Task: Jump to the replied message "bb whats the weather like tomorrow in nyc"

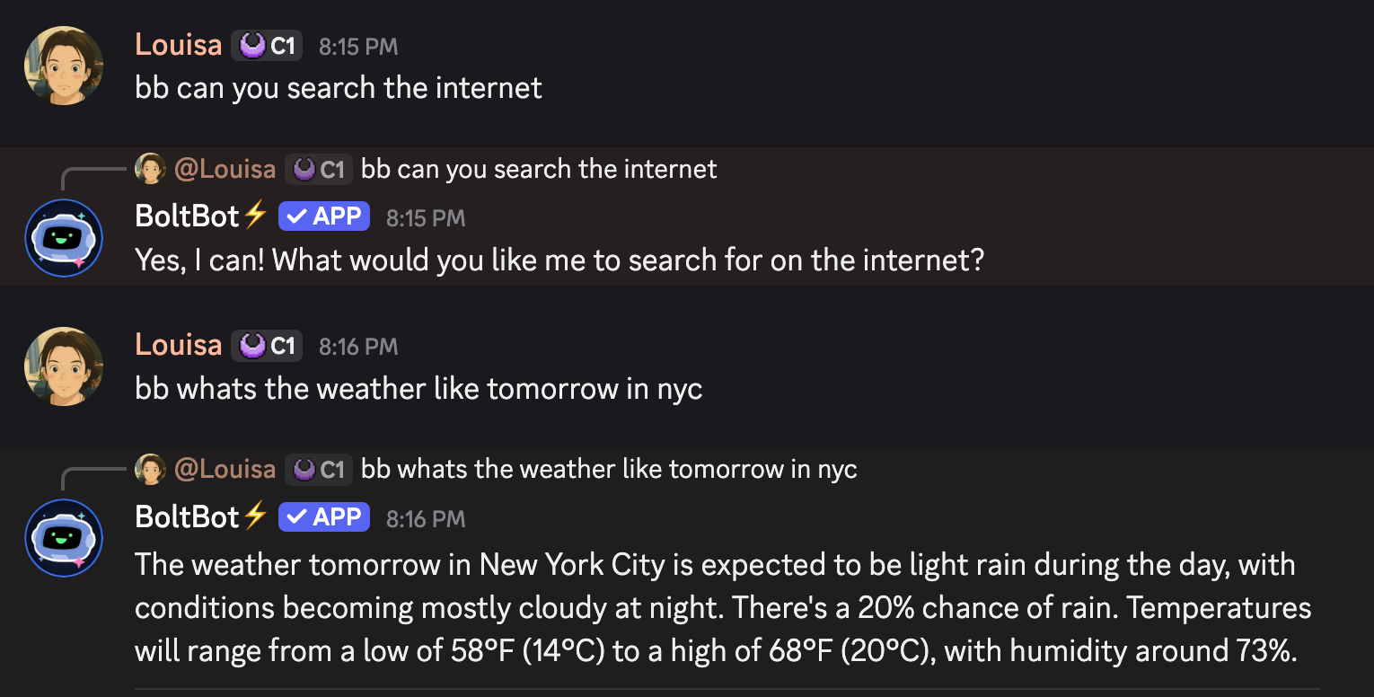Action: point(609,469)
